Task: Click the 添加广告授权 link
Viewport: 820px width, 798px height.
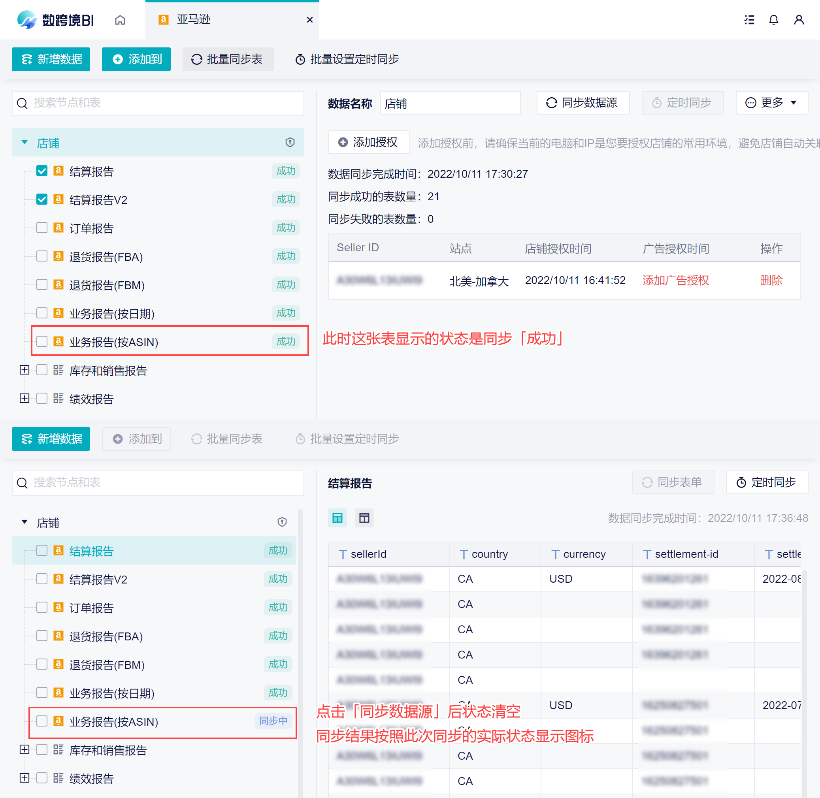Action: point(675,280)
